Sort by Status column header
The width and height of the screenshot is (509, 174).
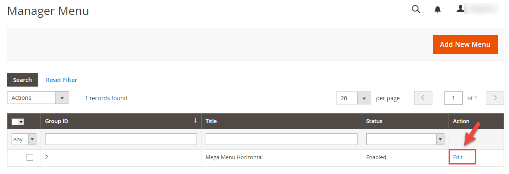[x=374, y=121]
